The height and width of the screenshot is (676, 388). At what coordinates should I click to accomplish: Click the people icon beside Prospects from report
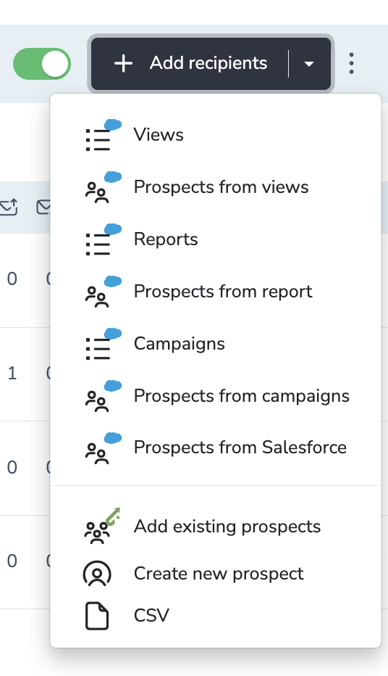(104, 292)
